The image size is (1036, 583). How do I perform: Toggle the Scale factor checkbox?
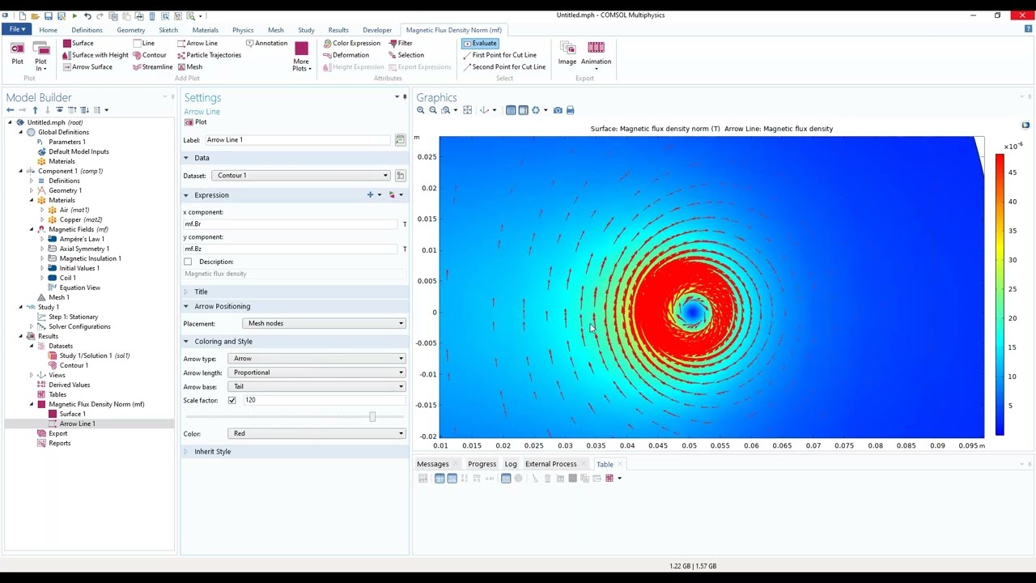232,400
